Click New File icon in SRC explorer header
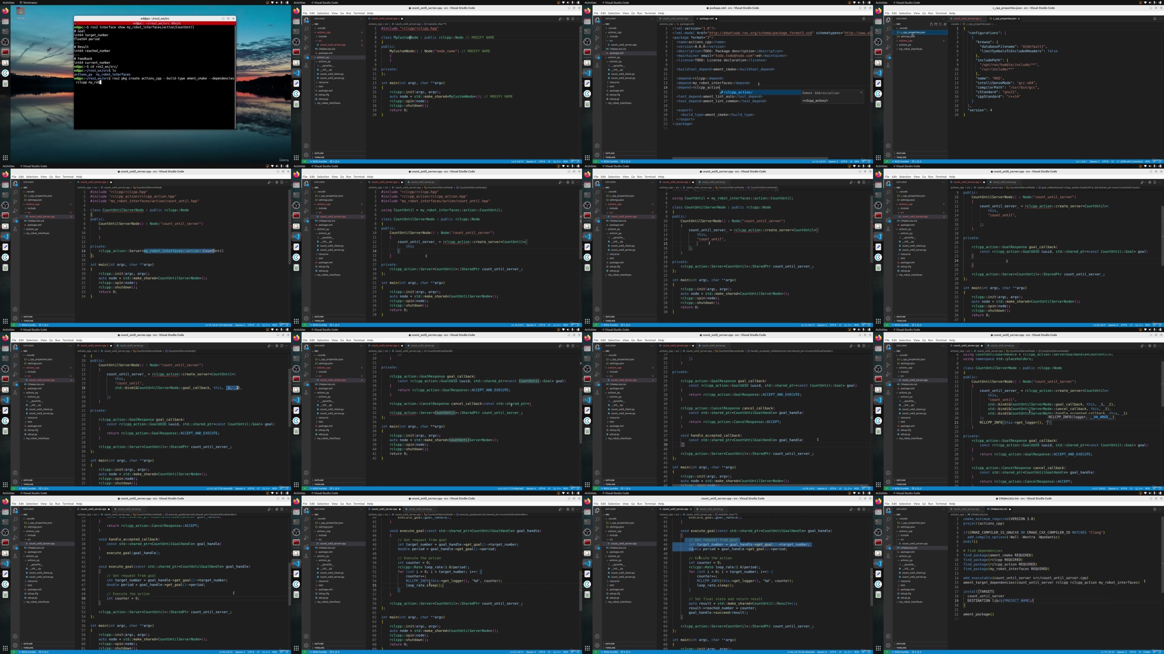Viewport: 1164px width, 654px height. pyautogui.click(x=931, y=24)
